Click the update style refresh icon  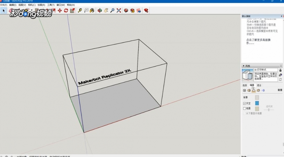(x=280, y=79)
